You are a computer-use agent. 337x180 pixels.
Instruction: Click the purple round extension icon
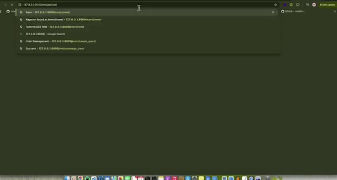pyautogui.click(x=285, y=5)
